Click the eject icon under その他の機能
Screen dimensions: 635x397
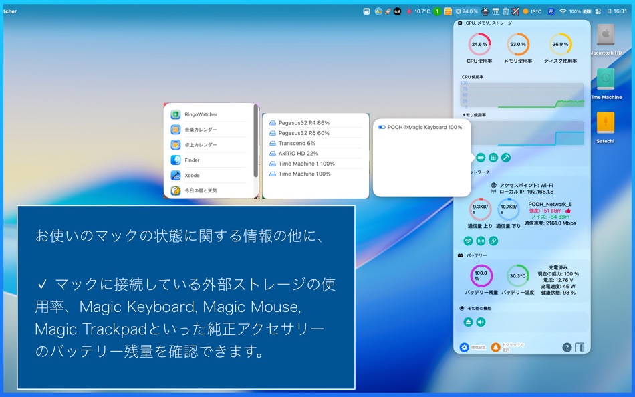(469, 321)
